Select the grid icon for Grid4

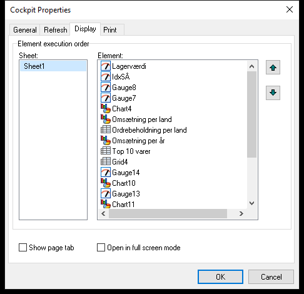[106, 162]
